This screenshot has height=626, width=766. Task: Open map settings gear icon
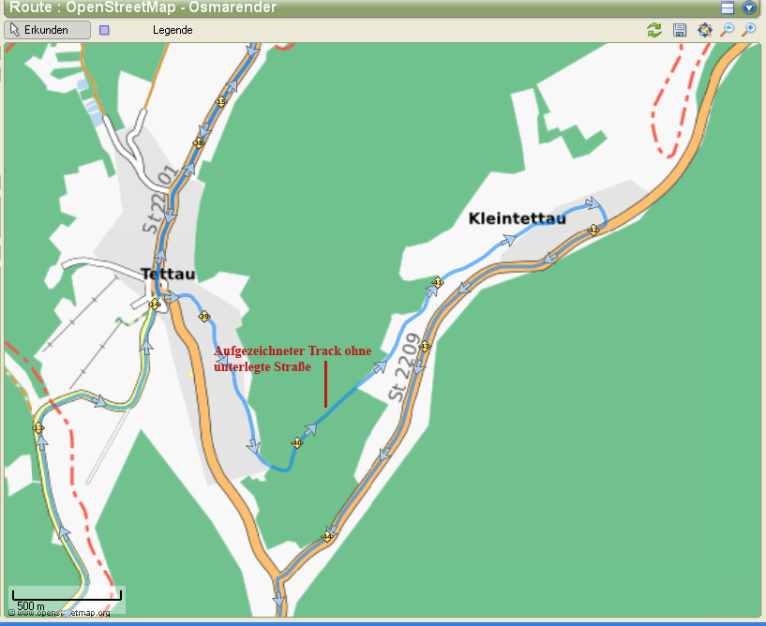tap(704, 30)
